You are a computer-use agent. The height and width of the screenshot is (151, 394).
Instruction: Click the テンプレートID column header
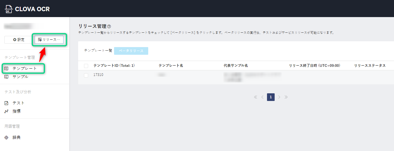pyautogui.click(x=114, y=66)
